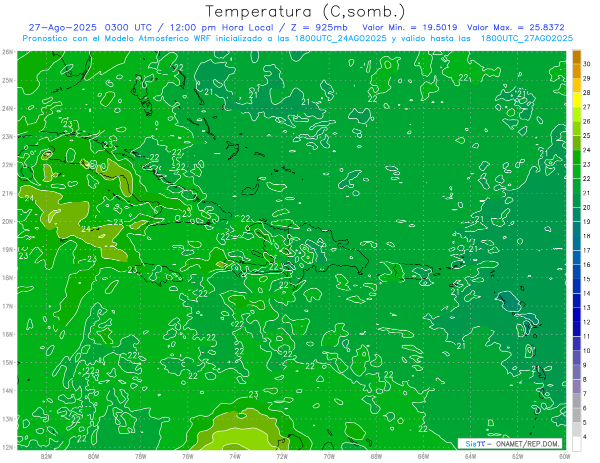
Task: Click the 18N latitude axis label
Action: coord(7,278)
